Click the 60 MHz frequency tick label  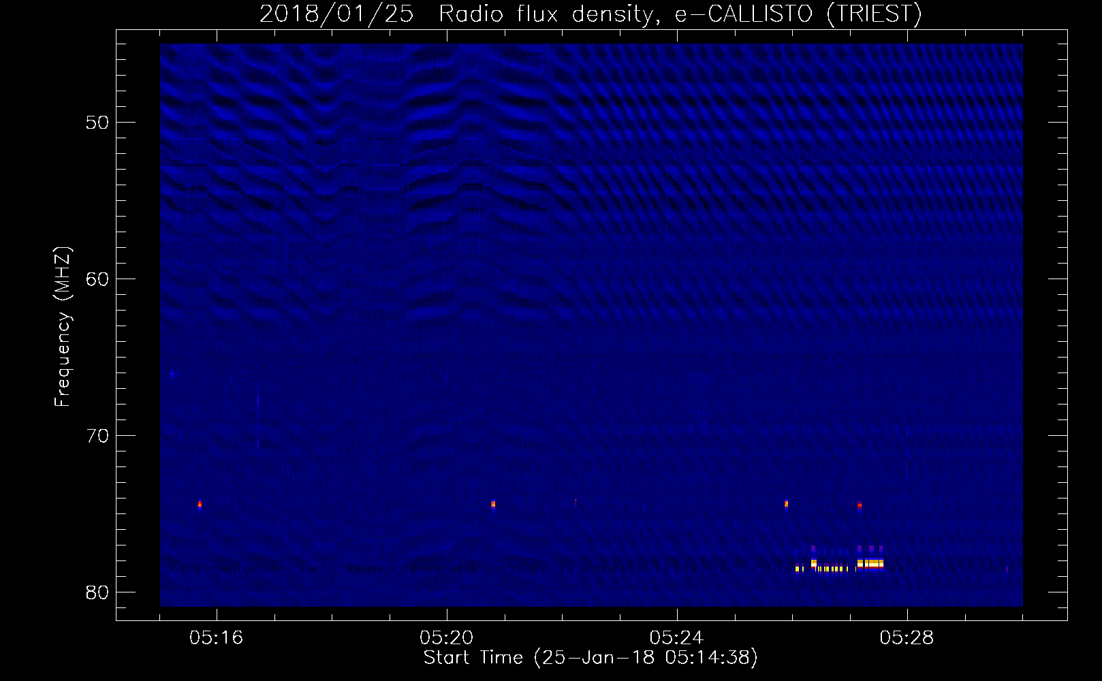point(98,279)
